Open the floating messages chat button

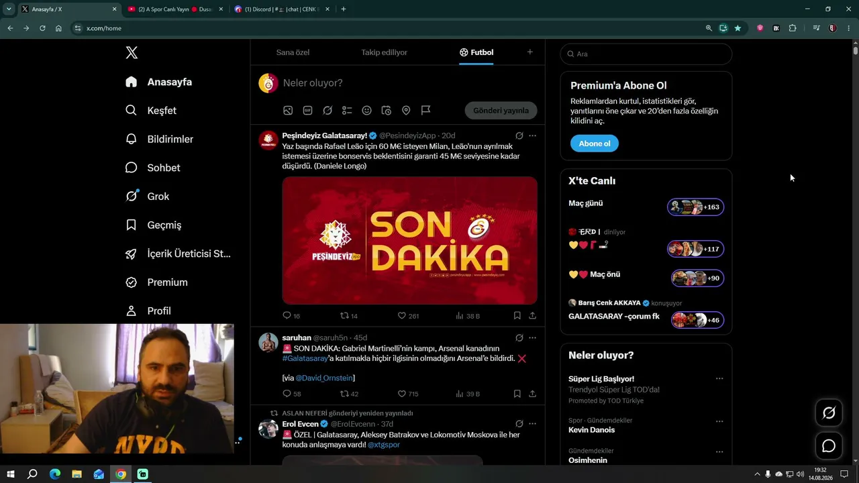[x=829, y=446]
